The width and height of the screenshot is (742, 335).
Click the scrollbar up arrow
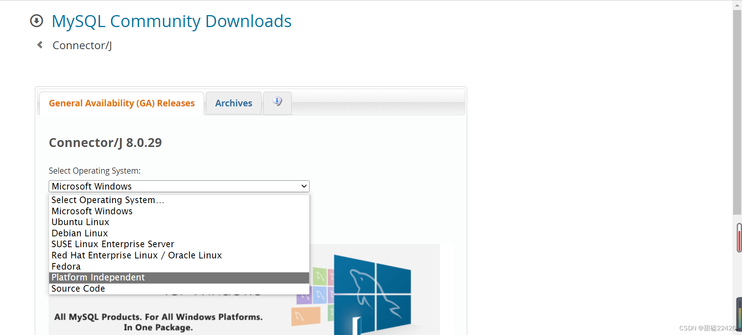pos(737,5)
